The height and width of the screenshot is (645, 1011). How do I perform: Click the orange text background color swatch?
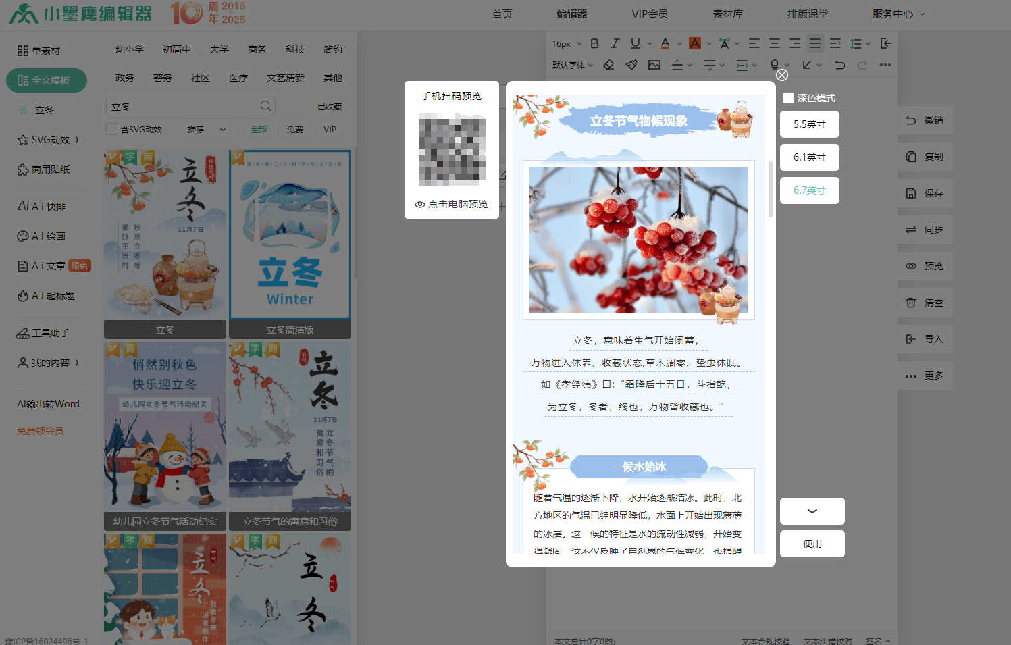tap(694, 43)
